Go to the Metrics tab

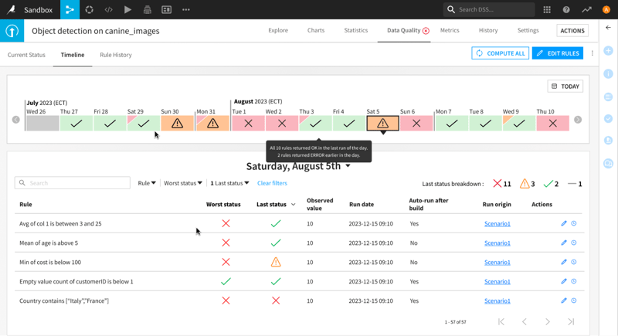coord(450,30)
